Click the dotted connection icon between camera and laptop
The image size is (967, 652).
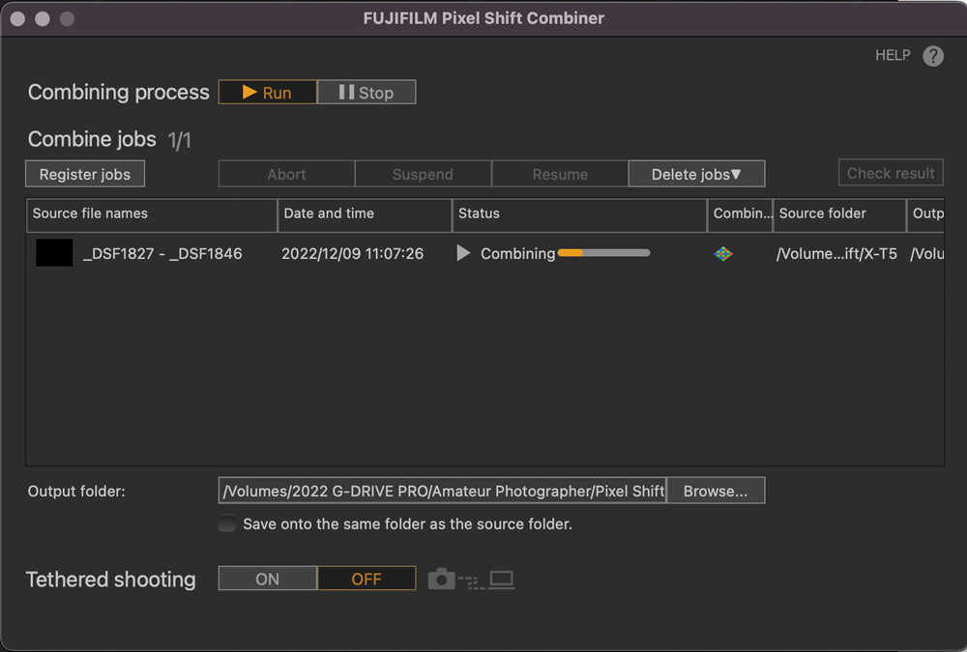tap(472, 581)
